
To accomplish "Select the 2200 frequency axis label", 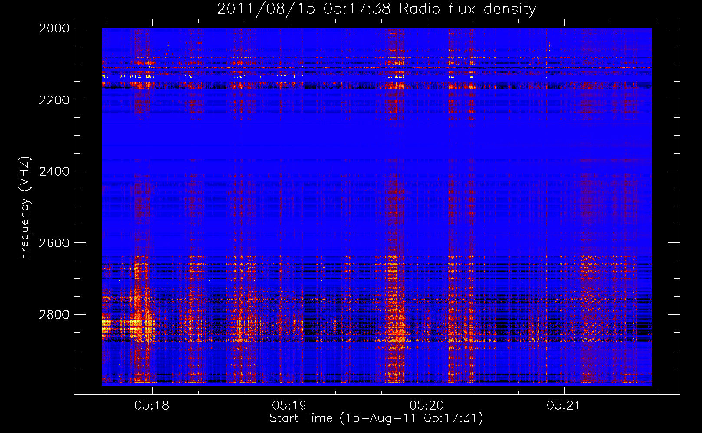I will 54,100.
